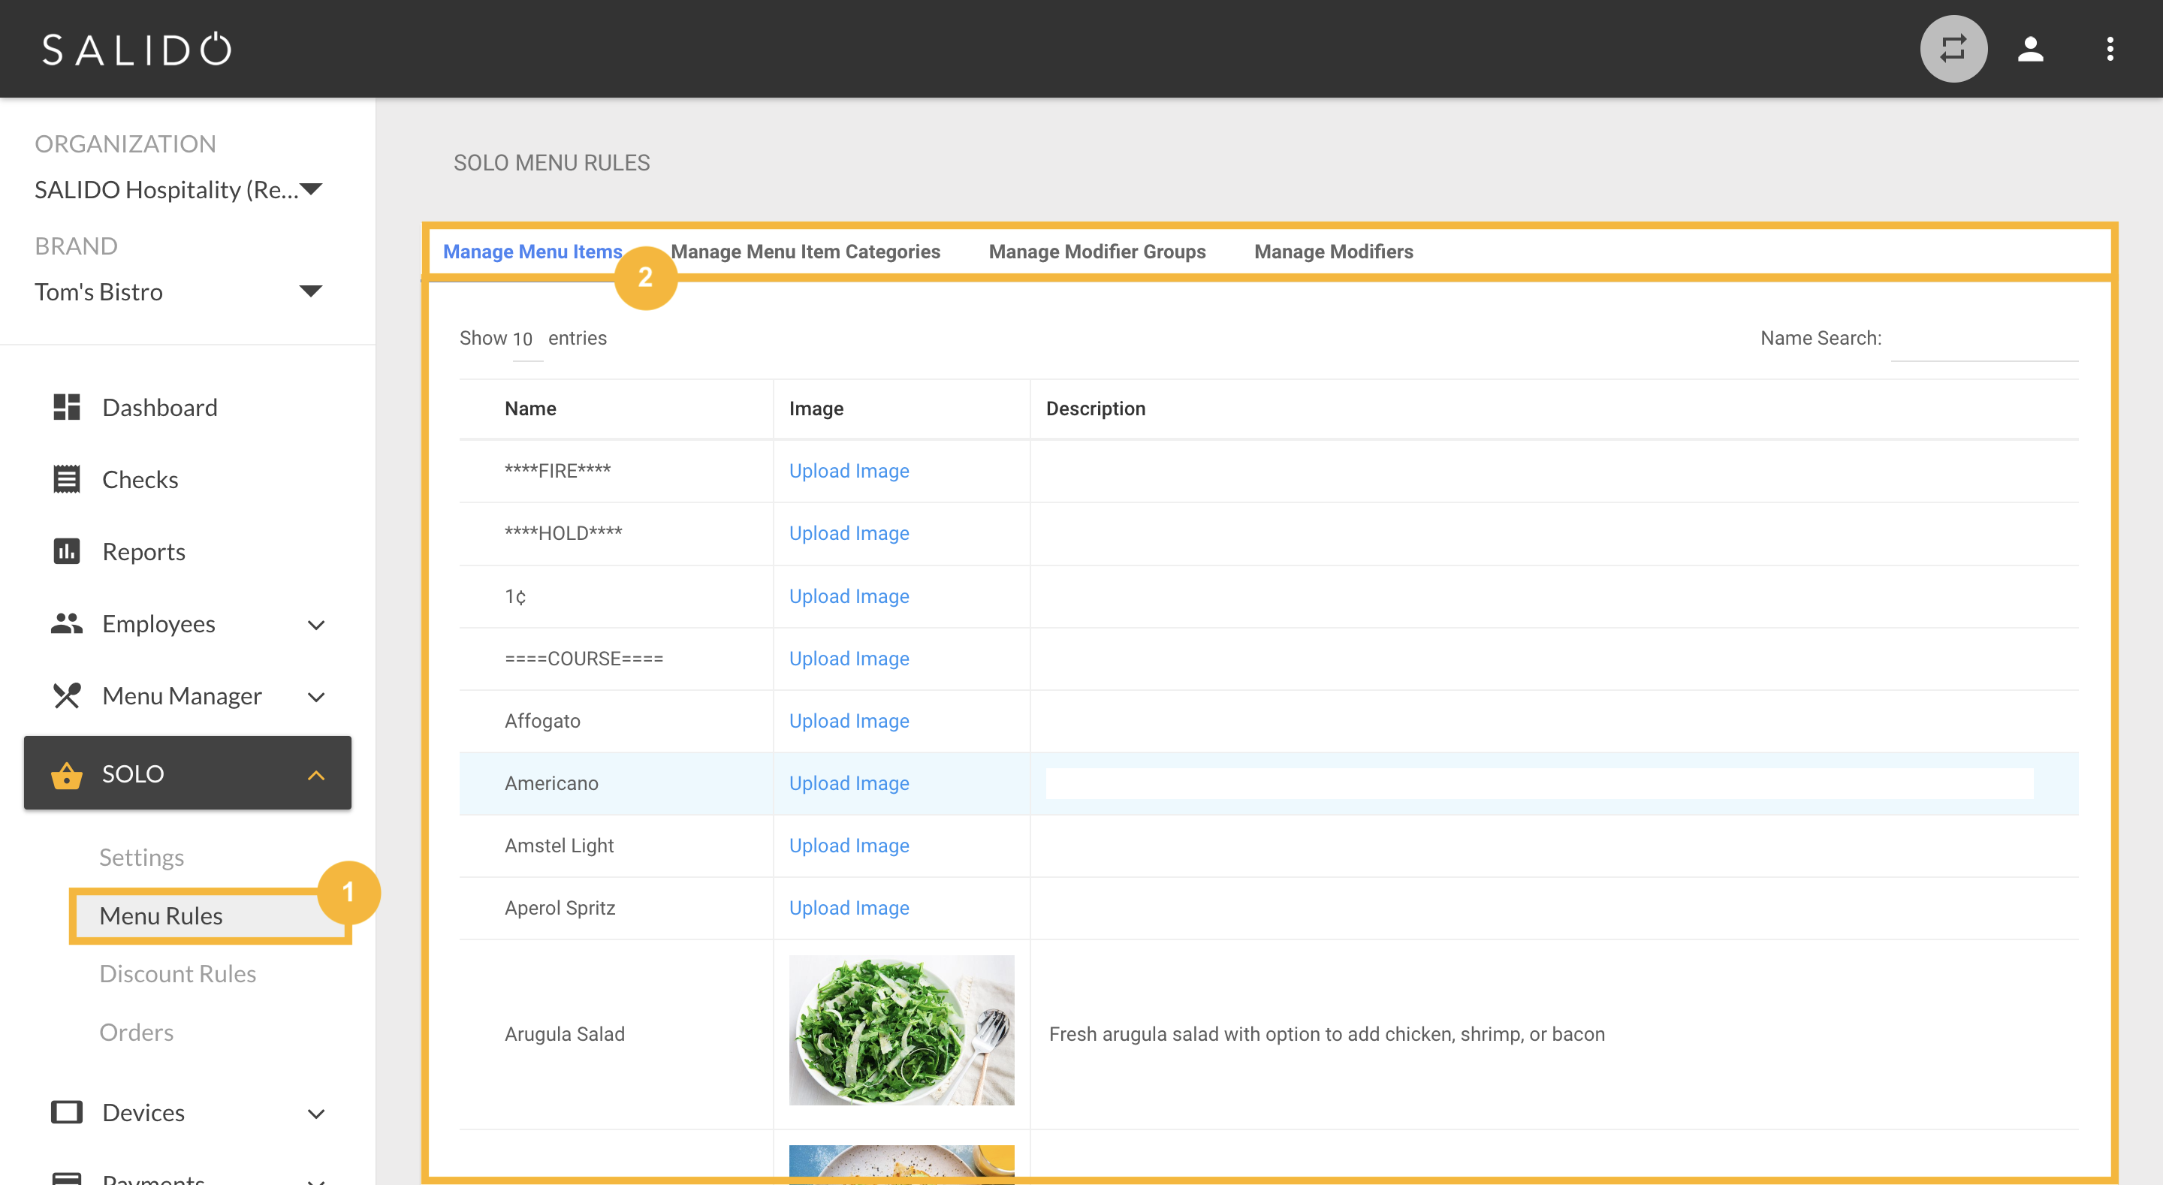
Task: Open Checks in the sidebar
Action: [x=140, y=480]
